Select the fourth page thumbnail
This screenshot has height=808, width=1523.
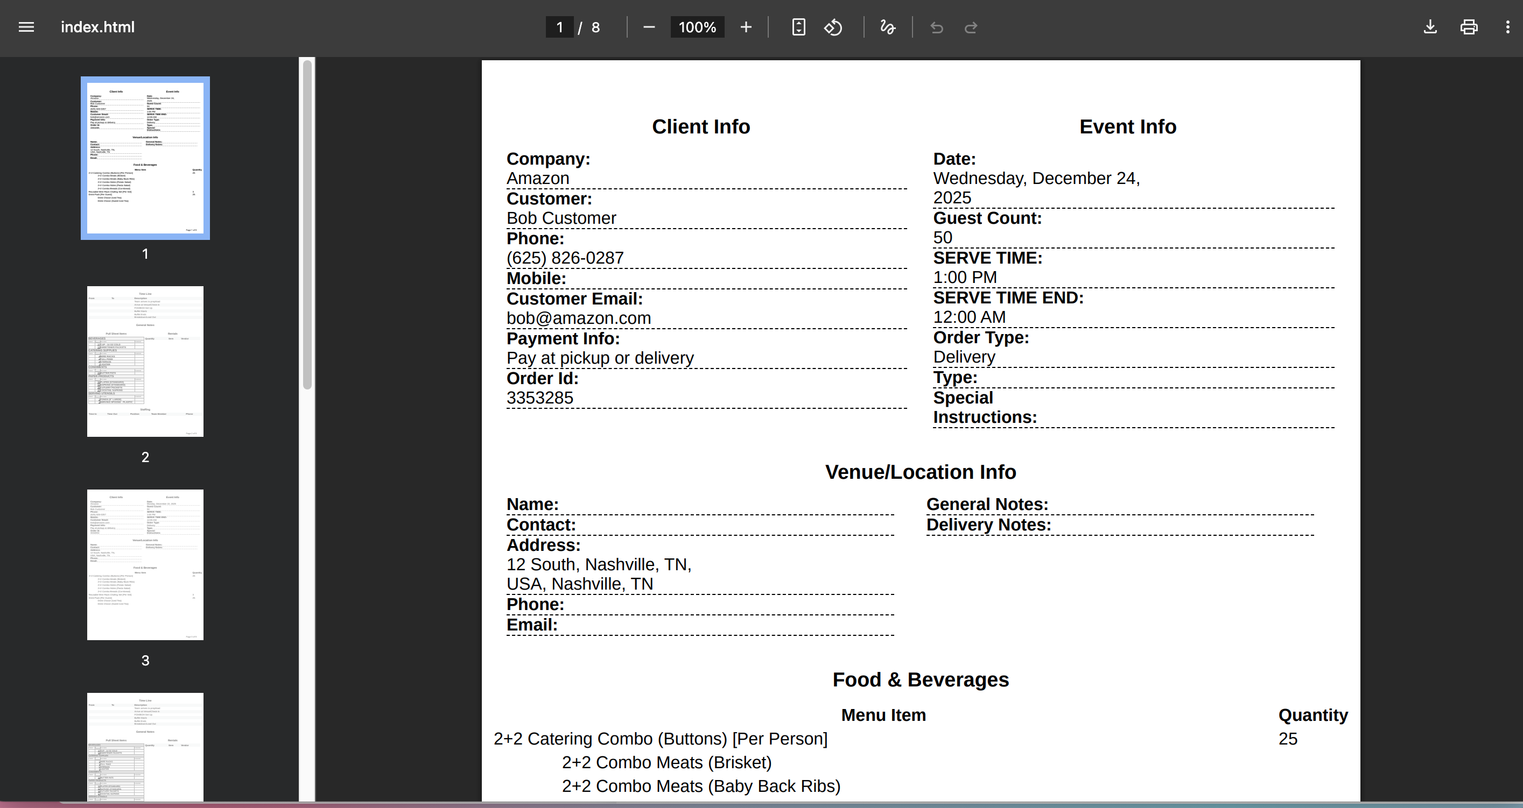pos(145,747)
